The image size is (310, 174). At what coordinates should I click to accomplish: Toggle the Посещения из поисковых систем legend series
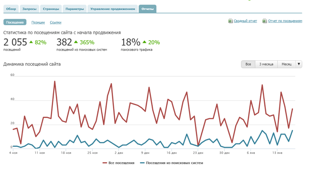pyautogui.click(x=171, y=163)
